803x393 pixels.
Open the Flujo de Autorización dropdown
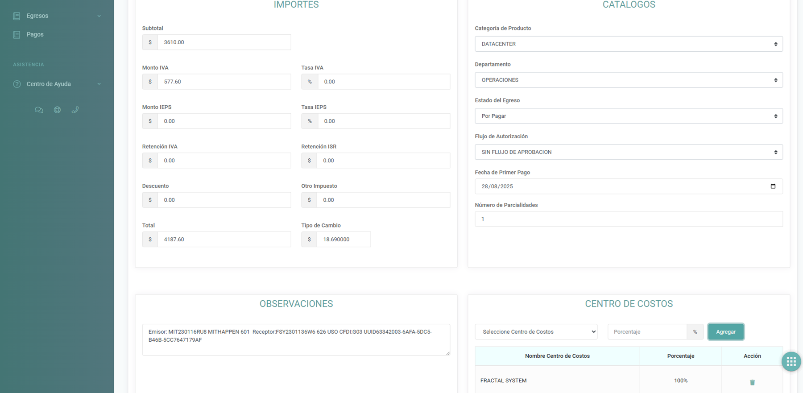(x=628, y=152)
